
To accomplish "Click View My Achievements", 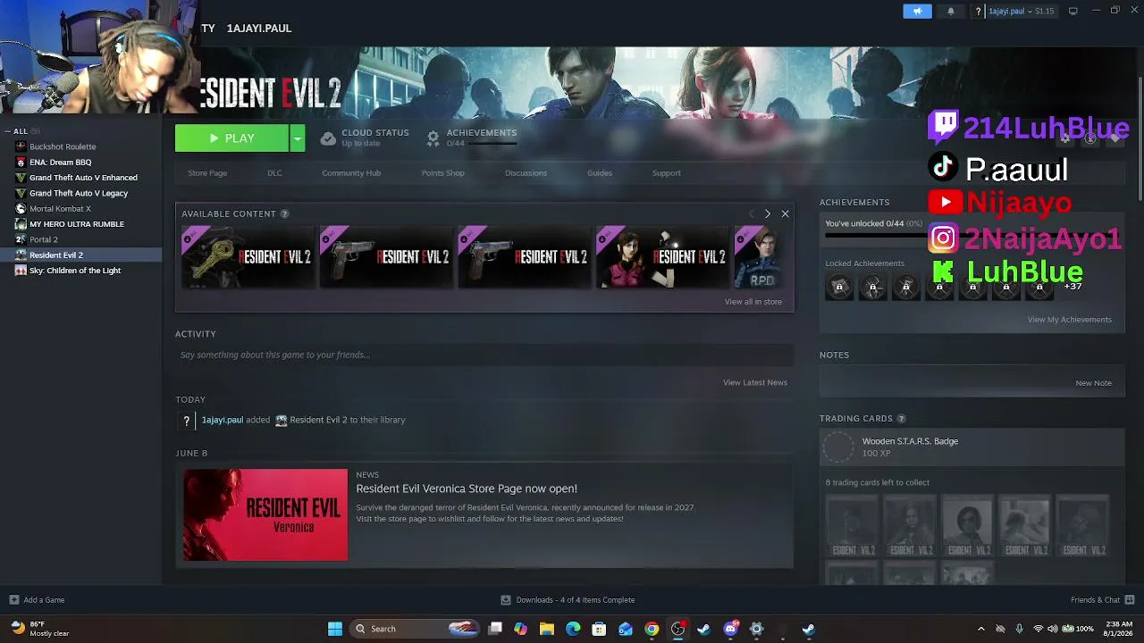I will tap(1069, 320).
